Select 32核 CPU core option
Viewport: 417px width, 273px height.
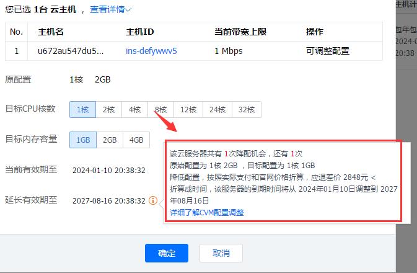click(247, 109)
